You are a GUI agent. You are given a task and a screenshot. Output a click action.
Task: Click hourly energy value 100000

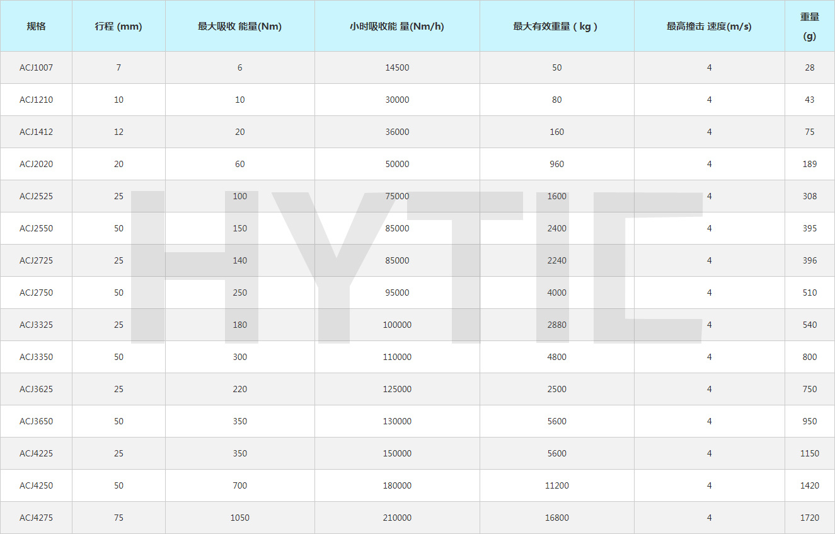[397, 325]
